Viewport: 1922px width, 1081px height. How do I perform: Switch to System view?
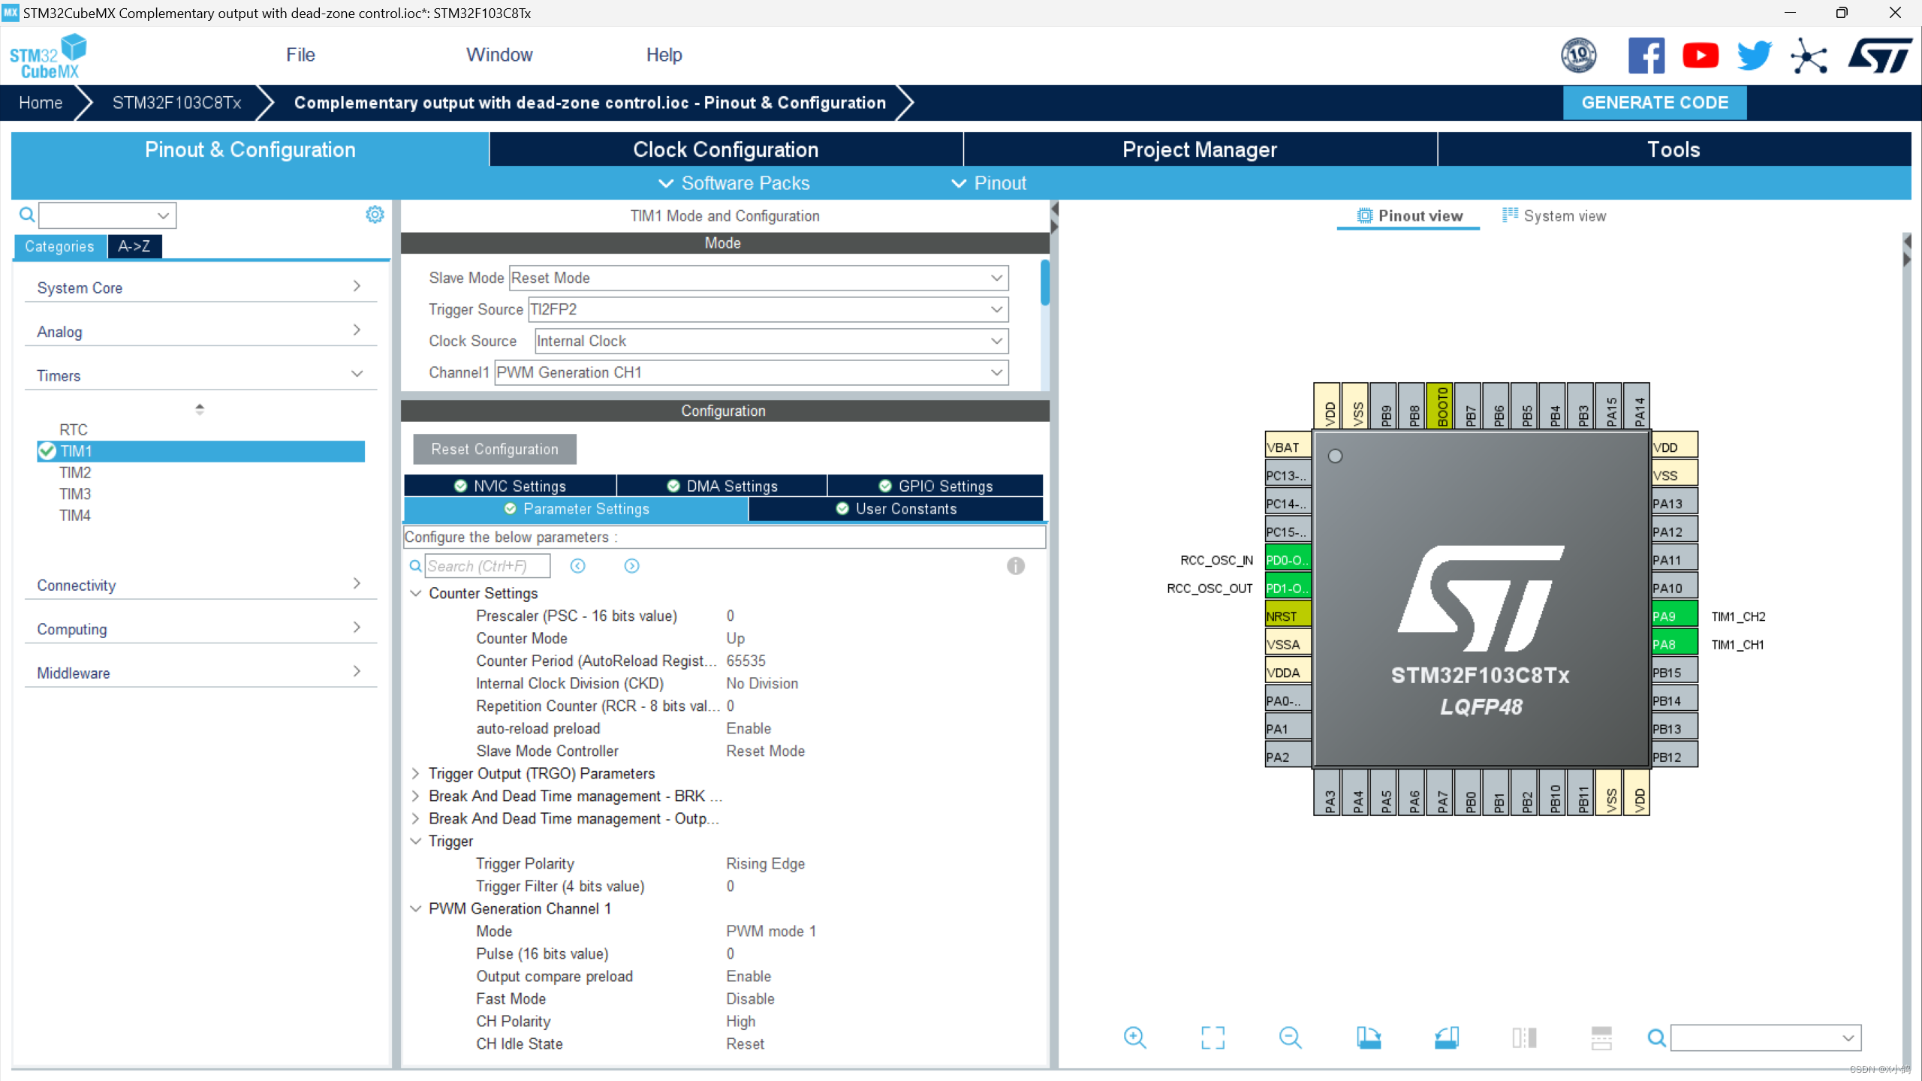(x=1554, y=215)
